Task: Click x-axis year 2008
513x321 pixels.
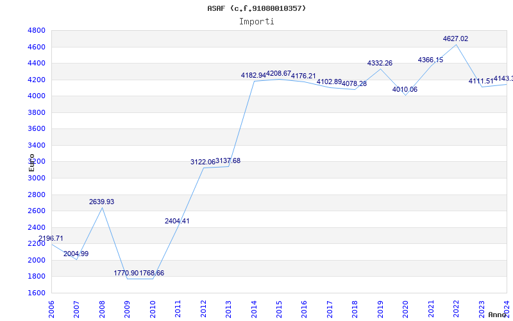Action: point(102,309)
